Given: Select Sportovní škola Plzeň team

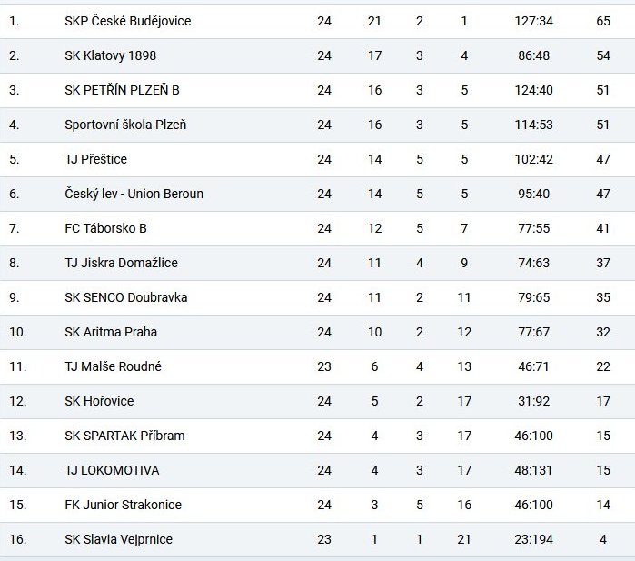Looking at the screenshot, I should coord(125,125).
